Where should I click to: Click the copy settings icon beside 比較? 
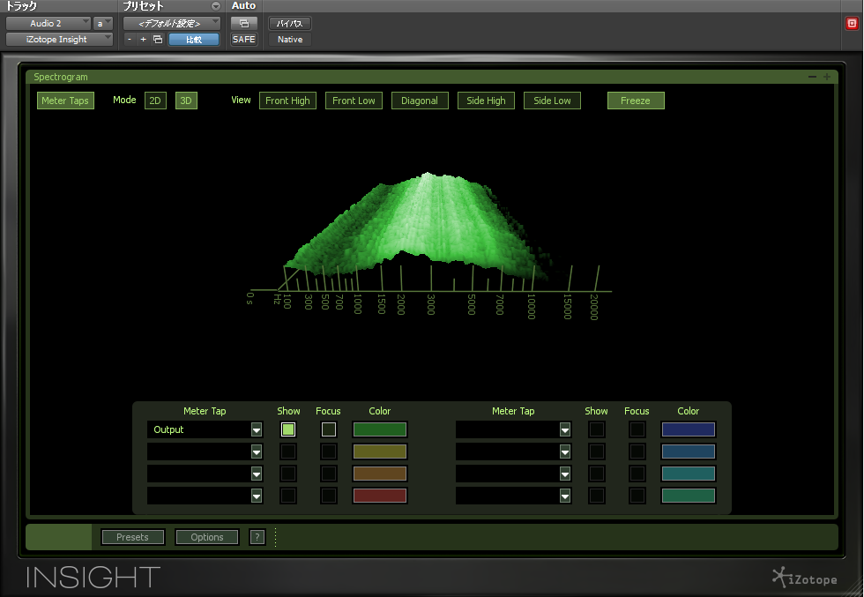[x=158, y=39]
